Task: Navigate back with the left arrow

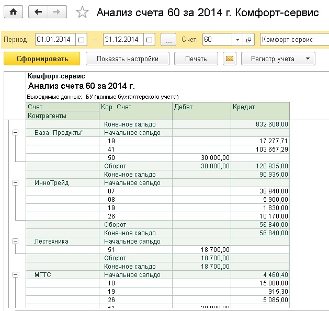Action: coord(38,12)
